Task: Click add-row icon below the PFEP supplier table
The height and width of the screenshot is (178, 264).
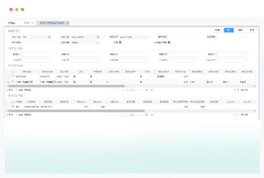Action: pos(16,90)
